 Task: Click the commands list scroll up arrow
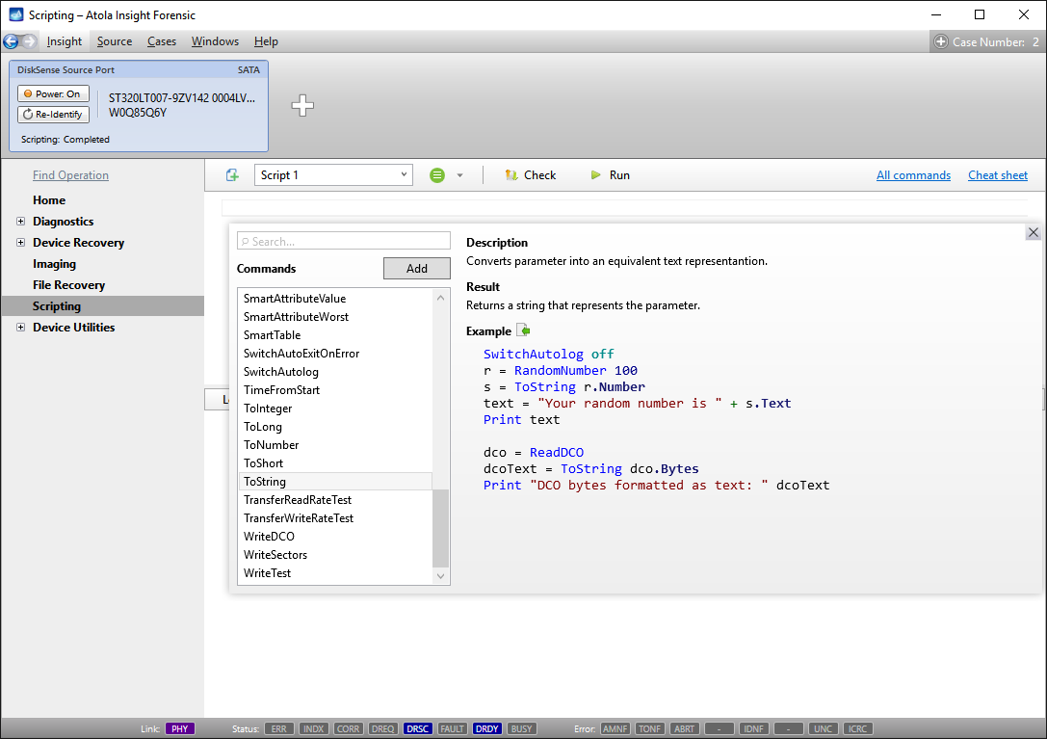click(x=441, y=298)
